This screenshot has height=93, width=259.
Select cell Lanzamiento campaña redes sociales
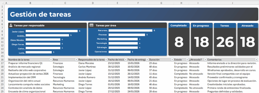pyautogui.click(x=30, y=84)
